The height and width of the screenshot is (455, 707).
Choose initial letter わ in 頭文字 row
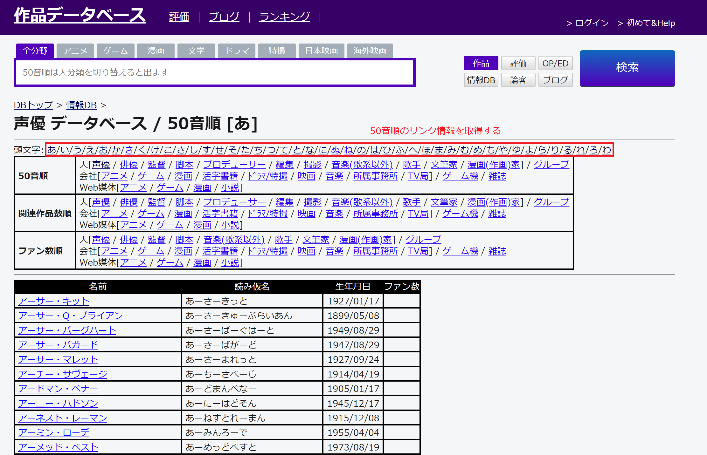point(607,150)
